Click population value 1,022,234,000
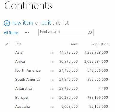The width and height of the screenshot is (115, 112). pyautogui.click(x=96, y=62)
